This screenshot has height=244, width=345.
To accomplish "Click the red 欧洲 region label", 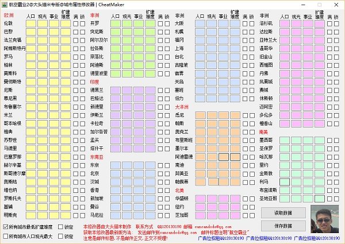I will point(9,15).
